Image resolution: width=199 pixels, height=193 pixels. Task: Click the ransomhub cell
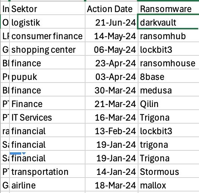tap(168, 35)
